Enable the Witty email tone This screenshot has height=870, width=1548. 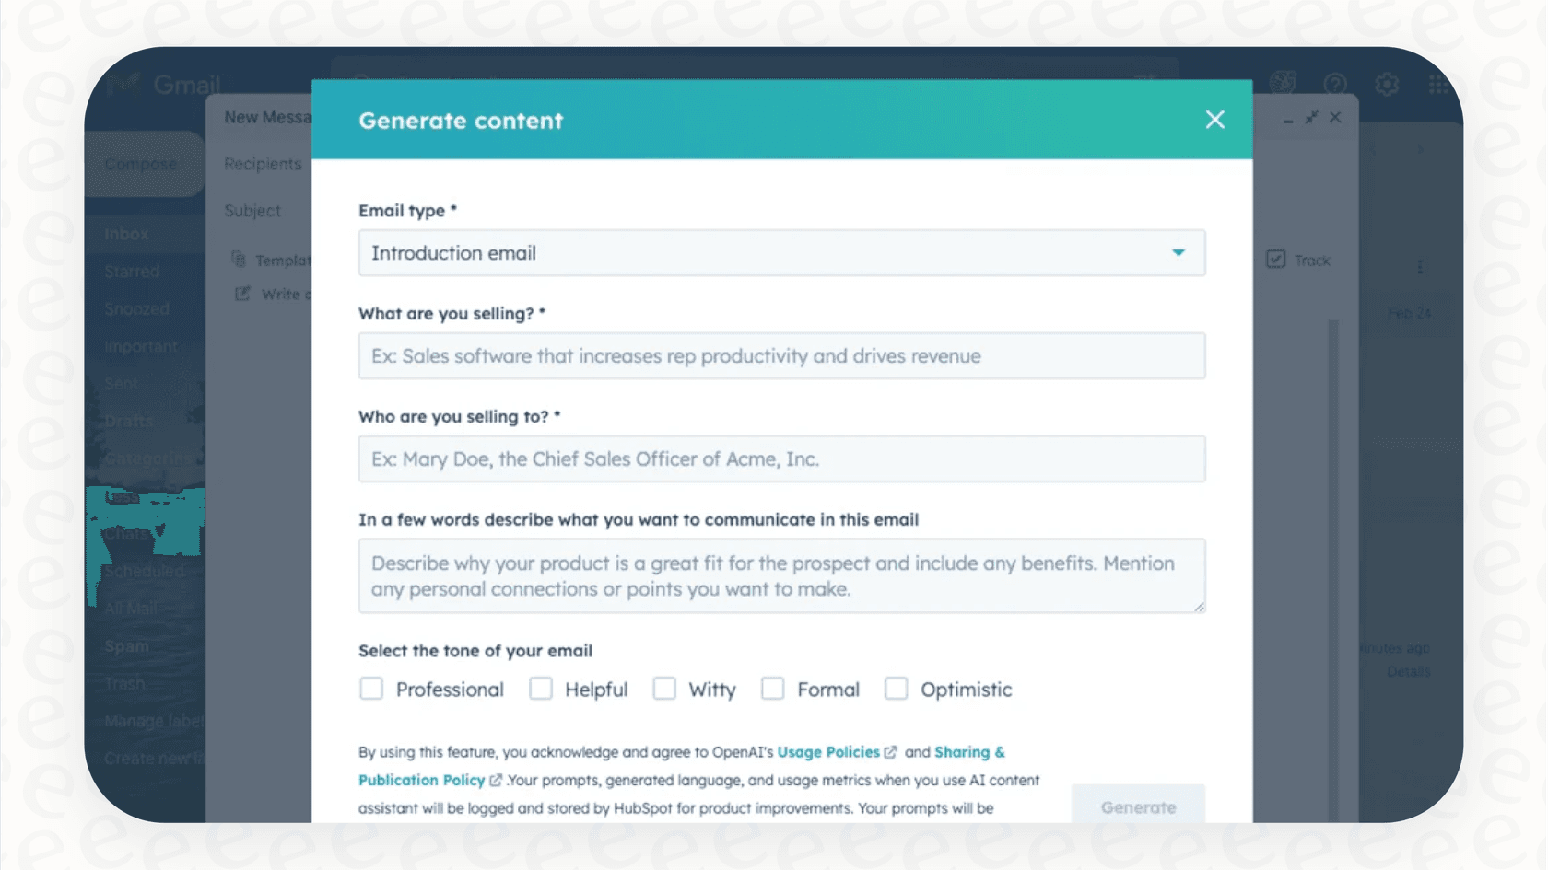(664, 688)
